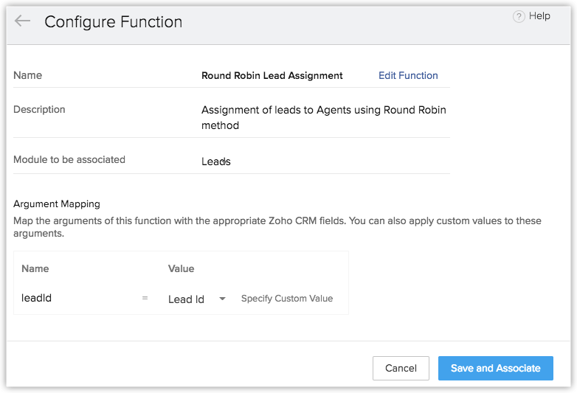Click Save and Associate button
The image size is (577, 393).
(x=495, y=368)
